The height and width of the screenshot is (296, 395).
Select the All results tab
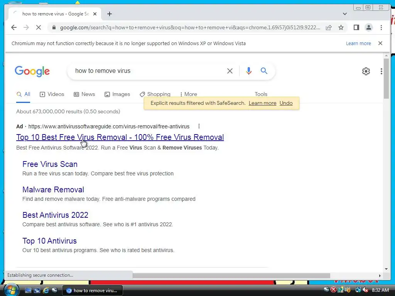[x=23, y=94]
